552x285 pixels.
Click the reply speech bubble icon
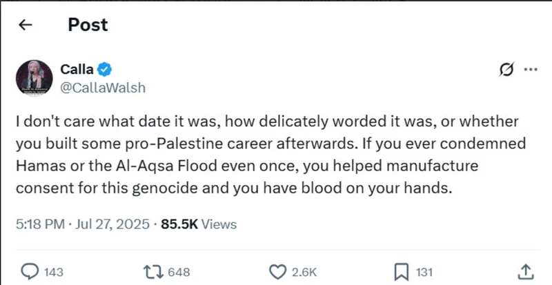(x=30, y=272)
